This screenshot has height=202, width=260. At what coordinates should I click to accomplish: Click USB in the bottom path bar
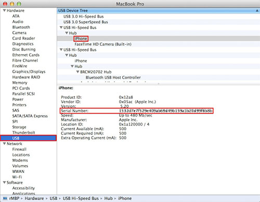(54, 198)
